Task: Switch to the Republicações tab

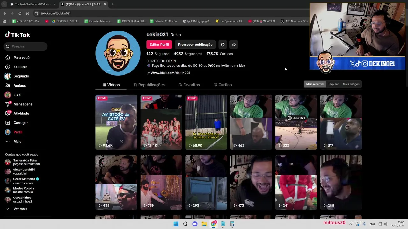Action: [x=149, y=85]
